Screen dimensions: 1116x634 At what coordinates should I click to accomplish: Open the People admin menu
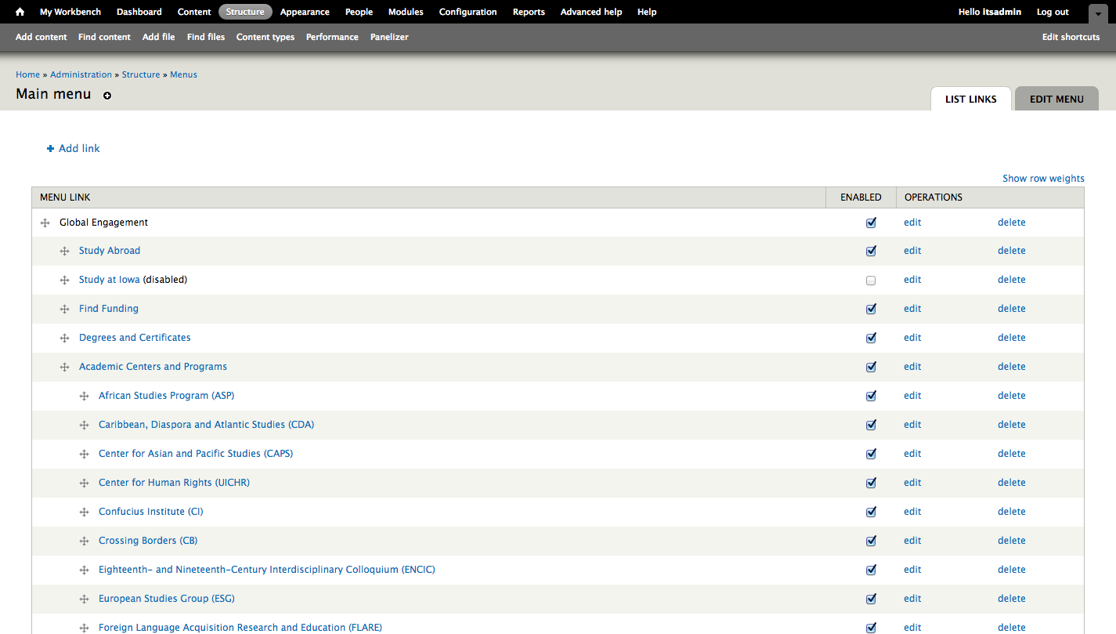coord(359,12)
